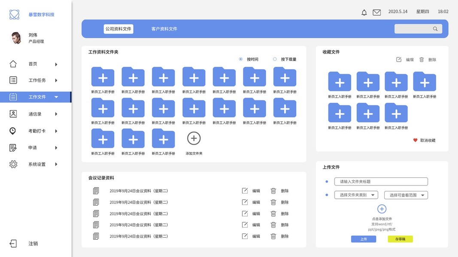Switch to the 客户资料文件 tab

pos(164,29)
